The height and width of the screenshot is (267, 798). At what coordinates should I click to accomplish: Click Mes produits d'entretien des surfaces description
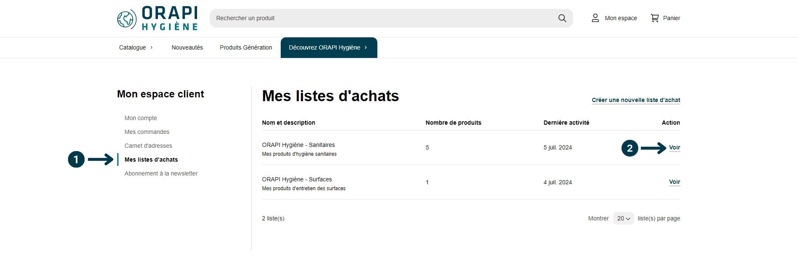tap(303, 188)
